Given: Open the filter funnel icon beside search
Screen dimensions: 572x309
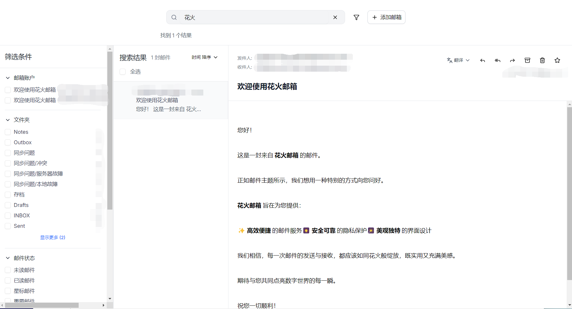Looking at the screenshot, I should pyautogui.click(x=356, y=17).
